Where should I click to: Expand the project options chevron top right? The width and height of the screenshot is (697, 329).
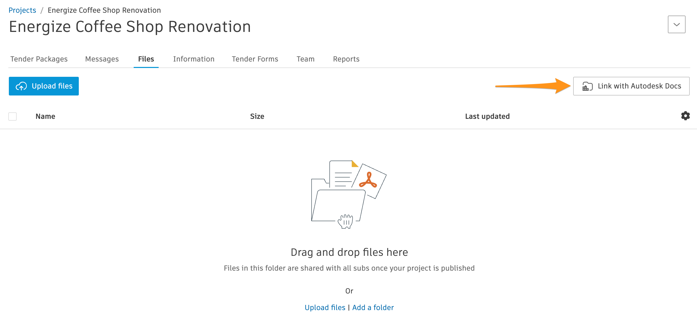pos(676,24)
